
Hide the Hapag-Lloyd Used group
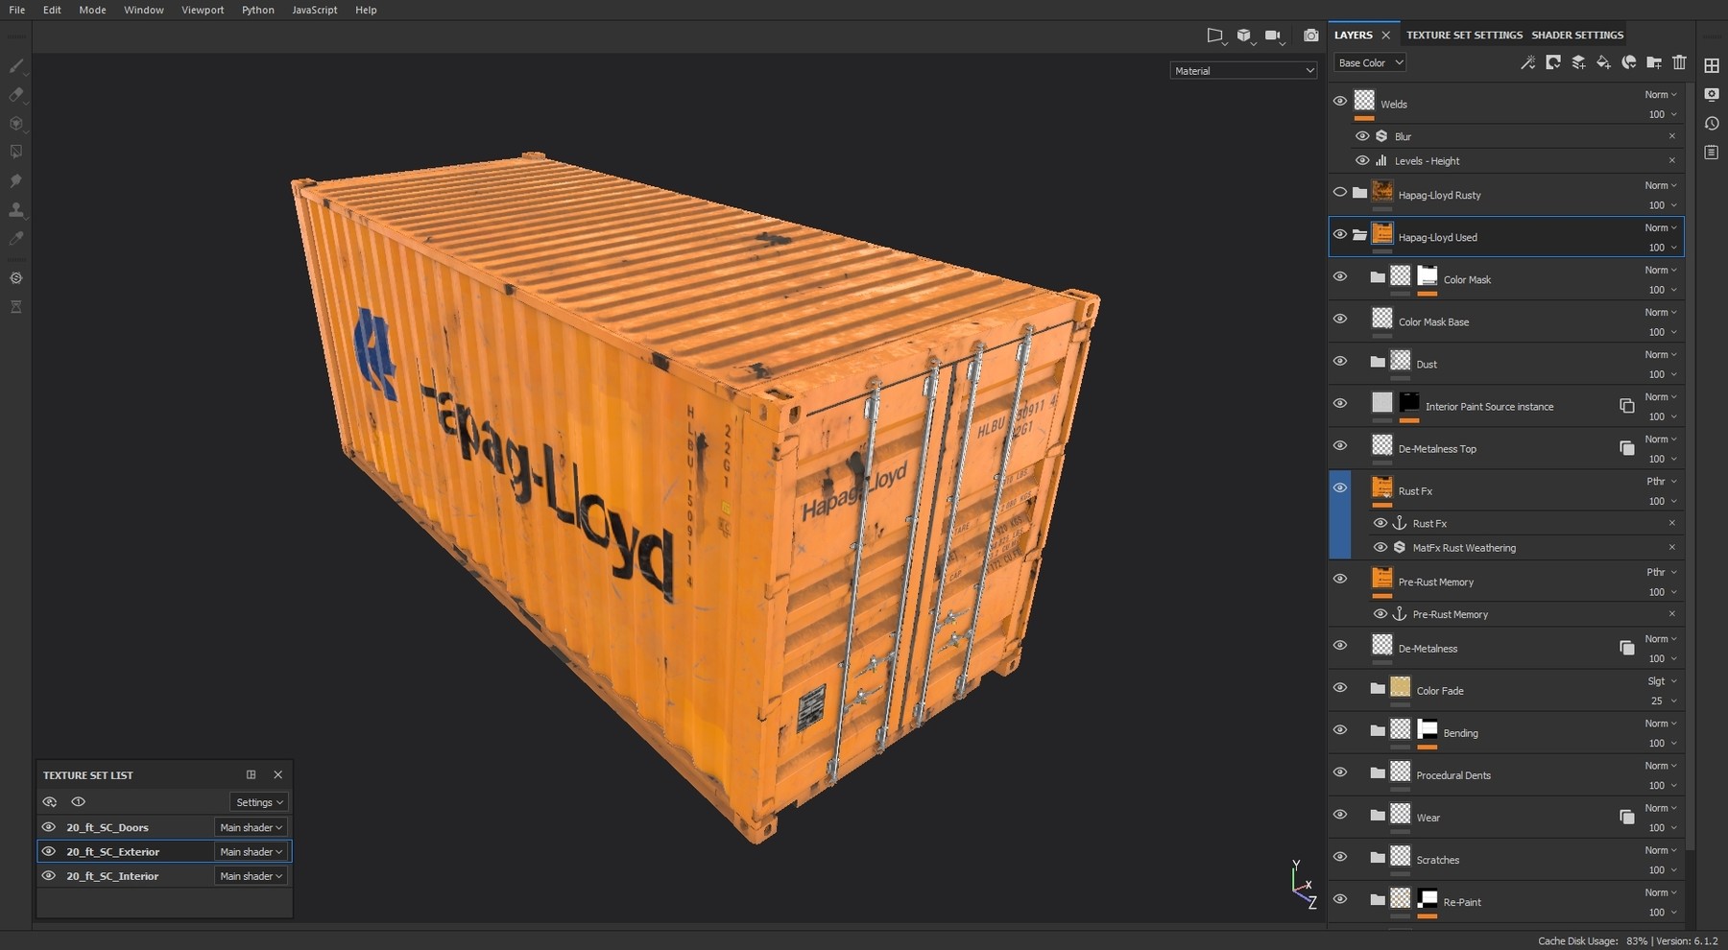[1340, 234]
